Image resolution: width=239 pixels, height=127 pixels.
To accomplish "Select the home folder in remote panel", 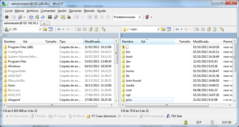I will tap(130, 71).
